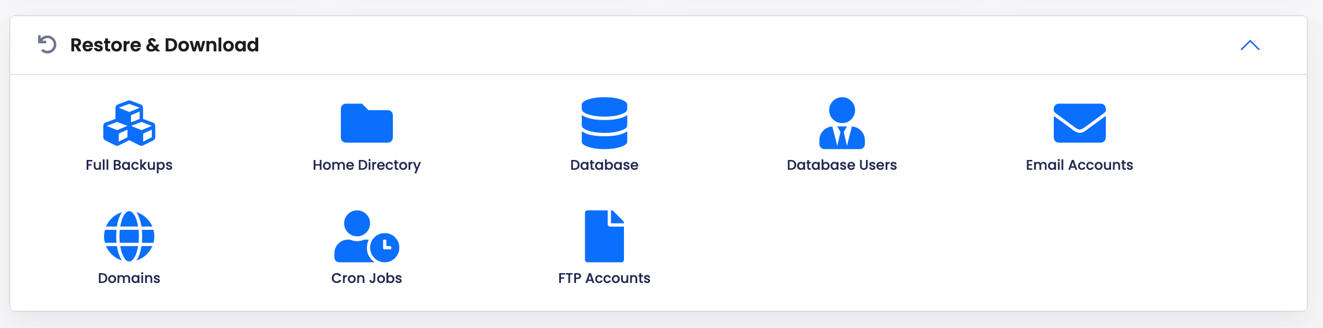
Task: Open the Domains globe icon
Action: pyautogui.click(x=129, y=236)
